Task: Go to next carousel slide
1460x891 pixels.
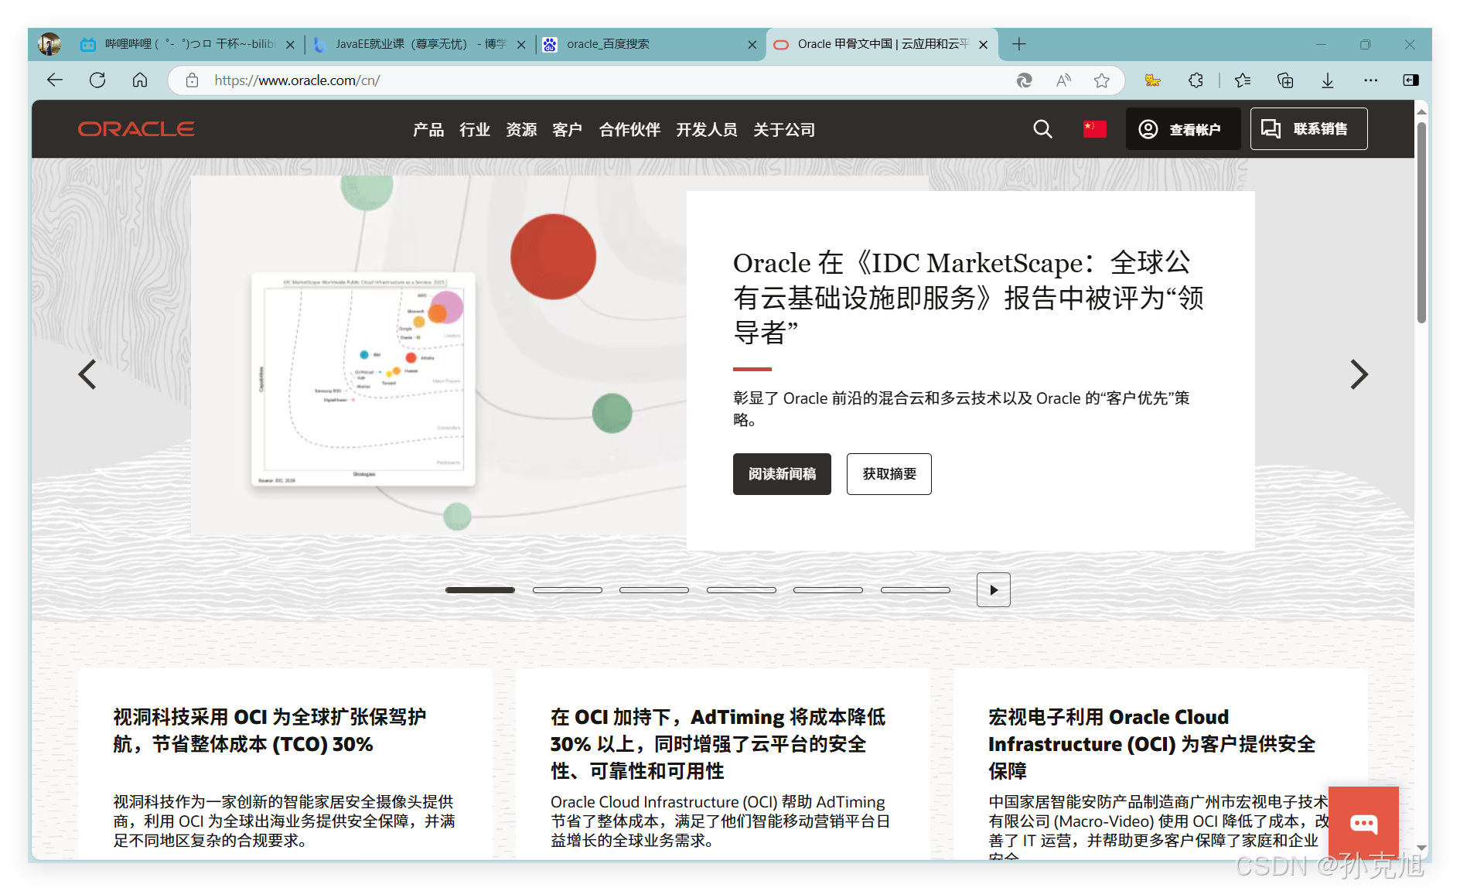Action: pos(1359,374)
